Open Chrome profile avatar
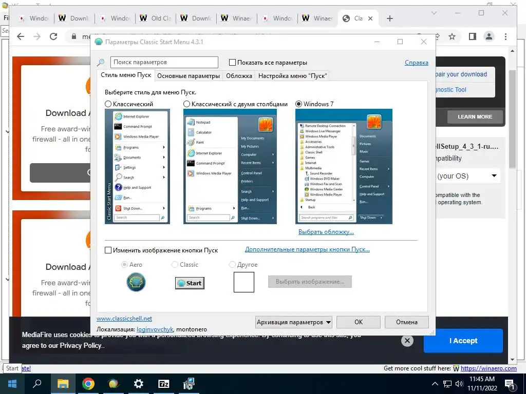Viewport: 526px width, 394px height. (489, 36)
